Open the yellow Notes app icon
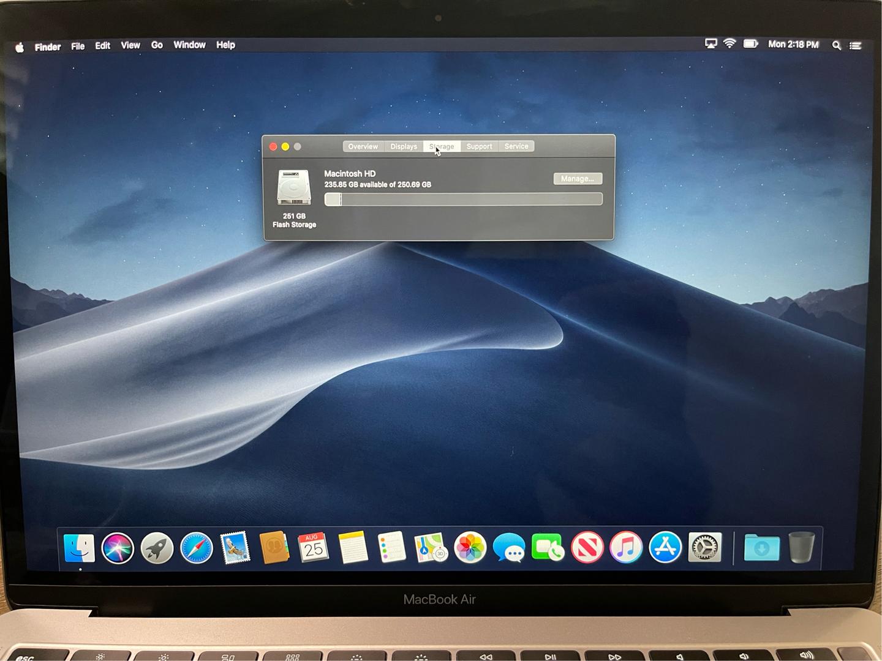 pyautogui.click(x=353, y=548)
